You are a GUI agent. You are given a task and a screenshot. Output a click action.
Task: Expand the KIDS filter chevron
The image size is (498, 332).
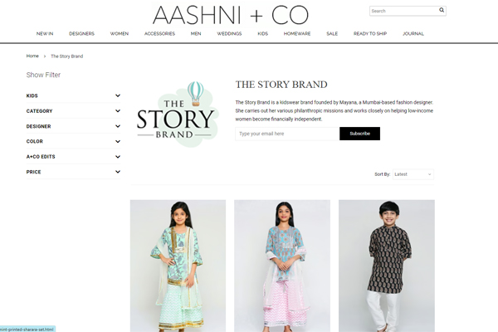[x=118, y=95]
